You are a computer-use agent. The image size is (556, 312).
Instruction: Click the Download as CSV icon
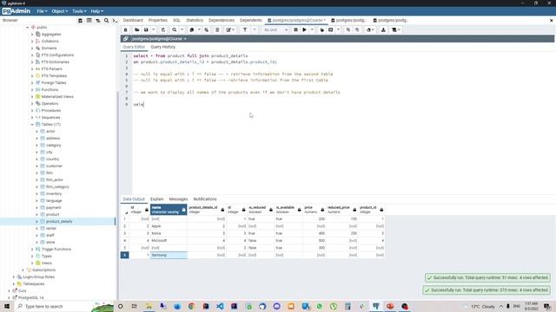[383, 30]
